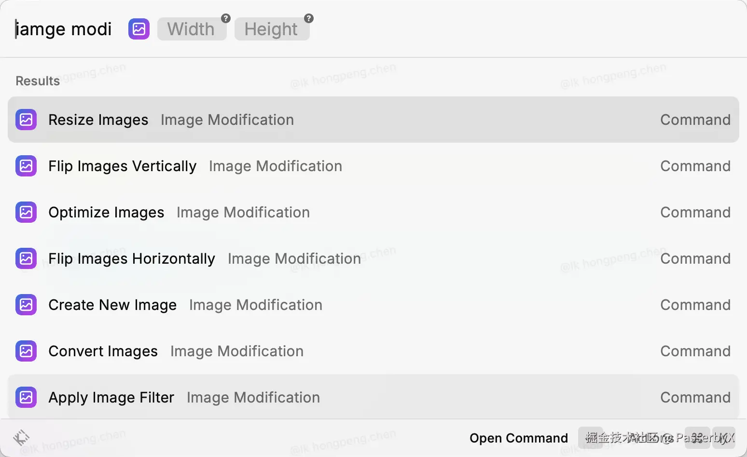Show help for the Height argument
Image resolution: width=747 pixels, height=457 pixels.
(309, 18)
